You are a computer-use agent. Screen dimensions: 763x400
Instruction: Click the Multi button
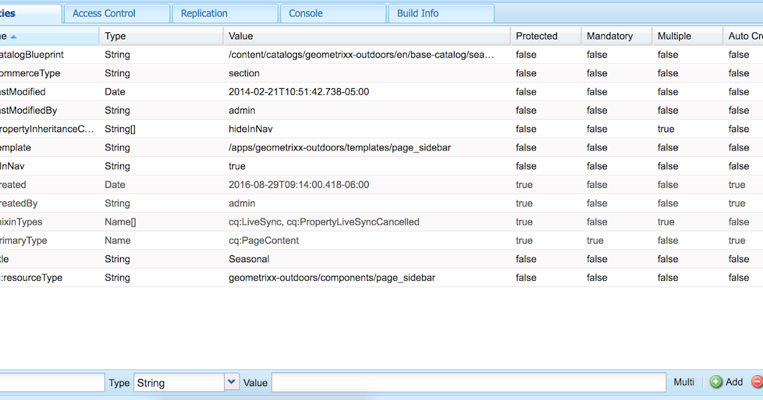coord(684,382)
